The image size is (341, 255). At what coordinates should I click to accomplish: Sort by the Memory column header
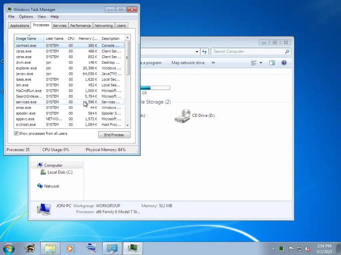pyautogui.click(x=88, y=39)
